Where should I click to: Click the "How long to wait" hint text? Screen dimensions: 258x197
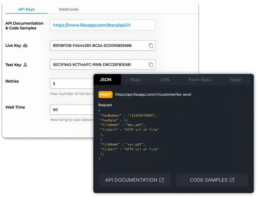pos(72,120)
